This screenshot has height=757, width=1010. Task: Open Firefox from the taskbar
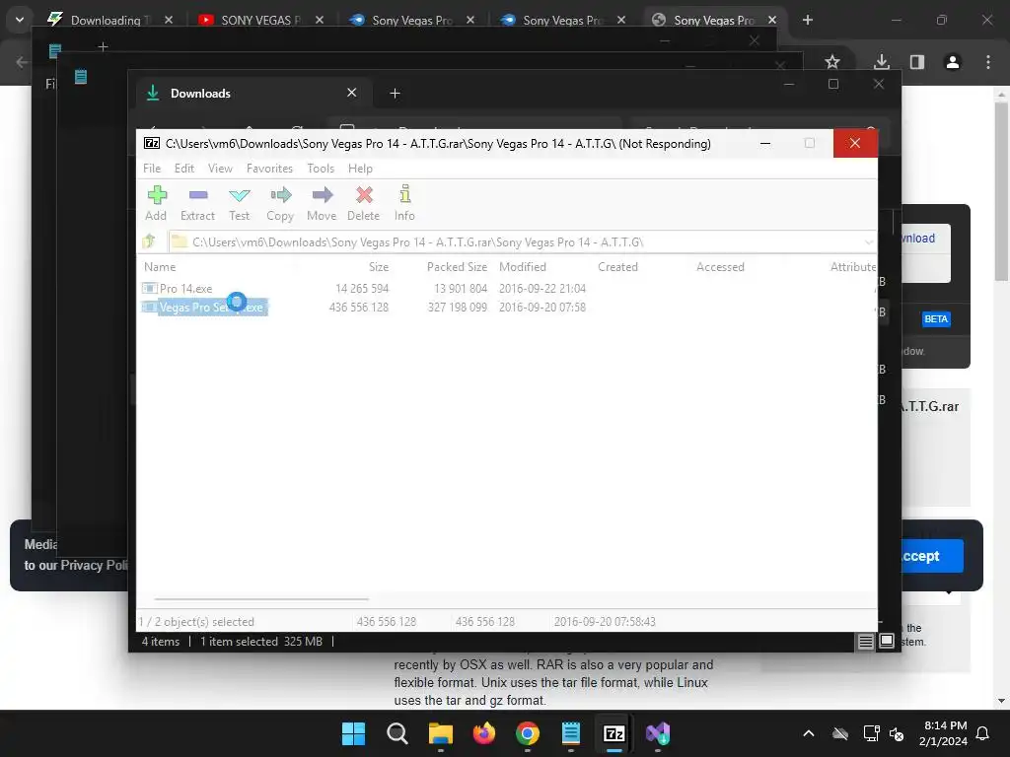[x=483, y=733]
